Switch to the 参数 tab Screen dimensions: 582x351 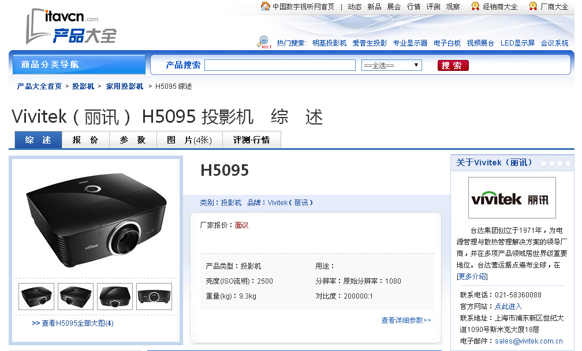point(133,139)
